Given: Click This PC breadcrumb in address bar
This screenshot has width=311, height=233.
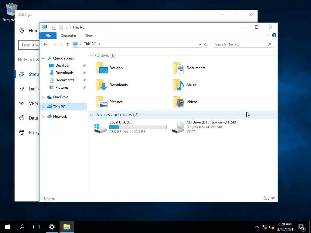Looking at the screenshot, I should (x=90, y=44).
